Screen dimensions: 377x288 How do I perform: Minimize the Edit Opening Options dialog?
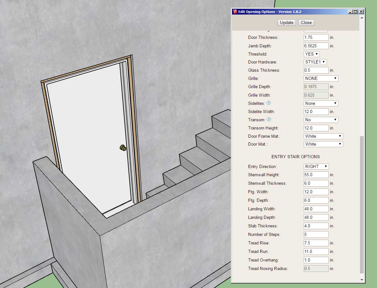350,12
